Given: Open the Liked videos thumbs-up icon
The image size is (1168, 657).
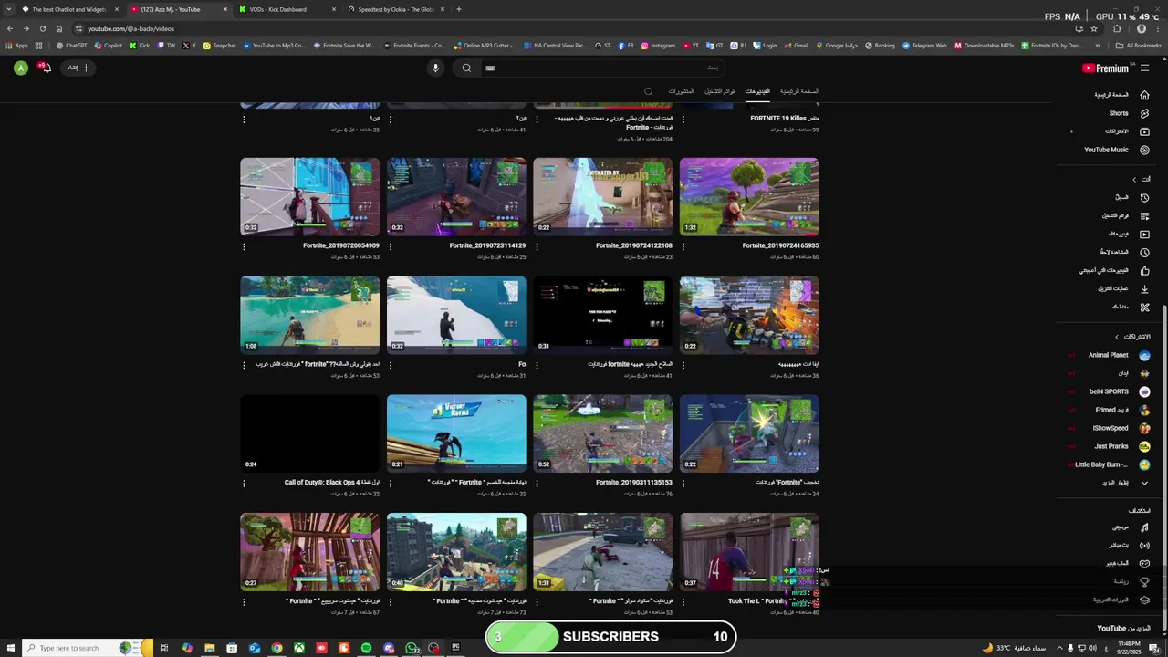Looking at the screenshot, I should pyautogui.click(x=1144, y=270).
